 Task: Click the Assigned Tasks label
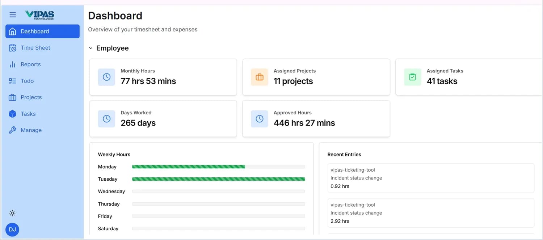(x=445, y=71)
